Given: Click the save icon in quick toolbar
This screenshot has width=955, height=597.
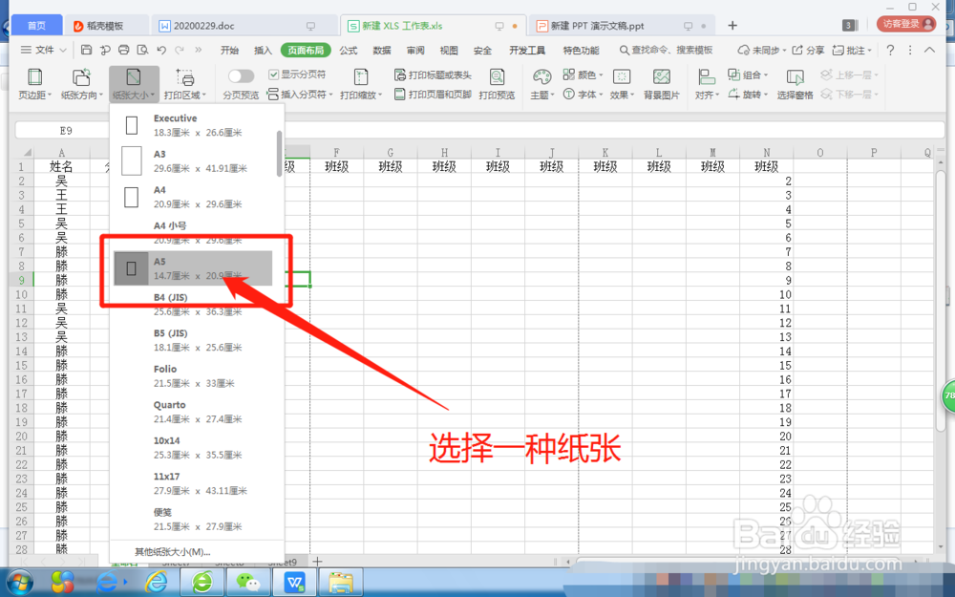Looking at the screenshot, I should click(x=87, y=50).
